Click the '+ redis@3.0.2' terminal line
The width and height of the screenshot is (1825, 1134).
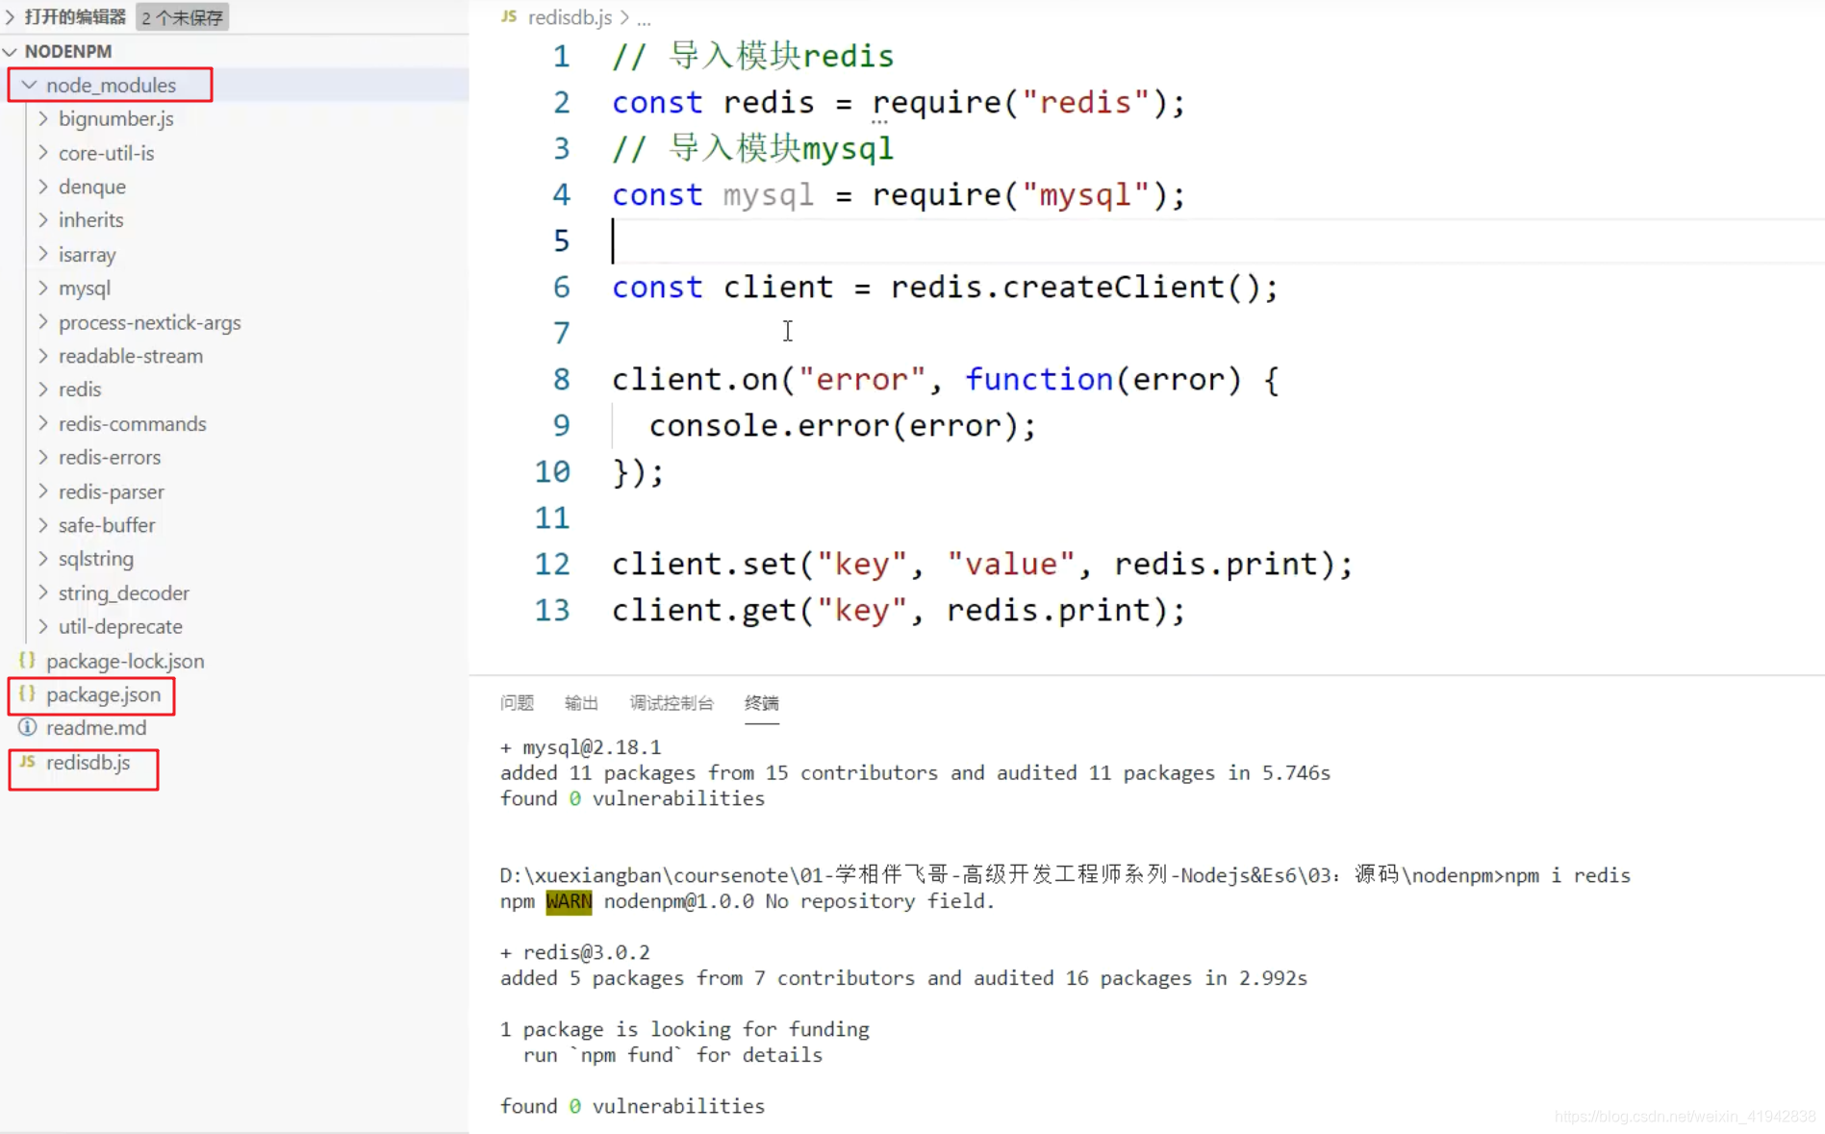(x=575, y=952)
